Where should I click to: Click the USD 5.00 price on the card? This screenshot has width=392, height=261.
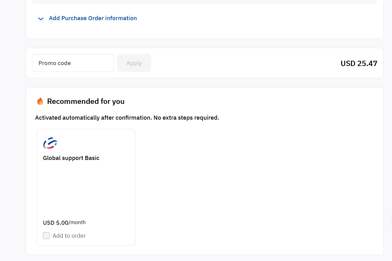56,223
